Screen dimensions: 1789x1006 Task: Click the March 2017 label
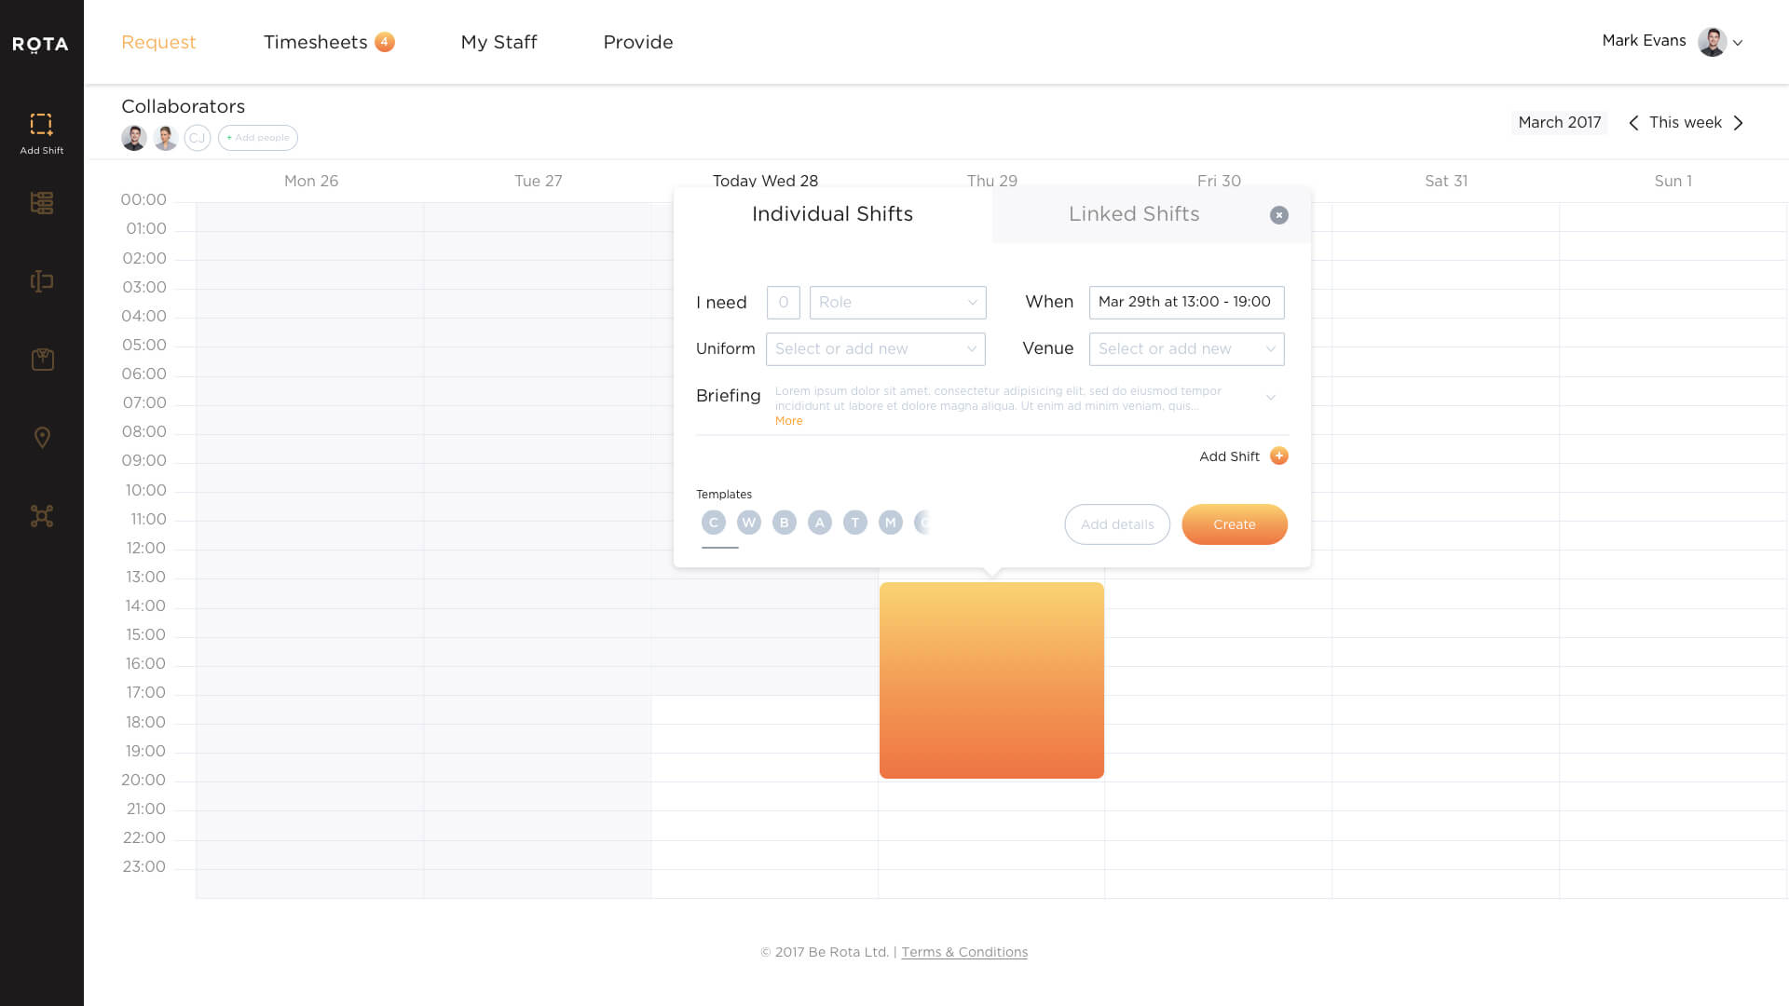pos(1559,123)
